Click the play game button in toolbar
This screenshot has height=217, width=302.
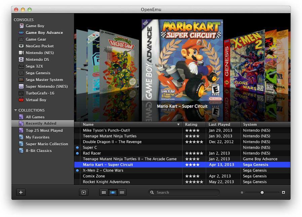[84, 192]
